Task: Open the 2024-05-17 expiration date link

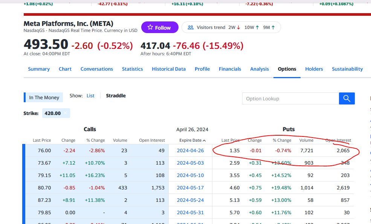Action: [x=190, y=188]
